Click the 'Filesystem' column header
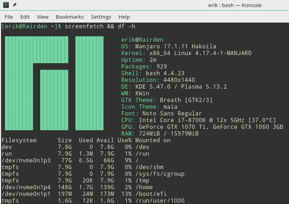Viewport: 289px width, 204px height. 19,140
